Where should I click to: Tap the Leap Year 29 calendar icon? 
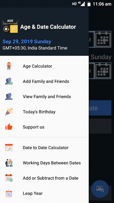(x=9, y=193)
